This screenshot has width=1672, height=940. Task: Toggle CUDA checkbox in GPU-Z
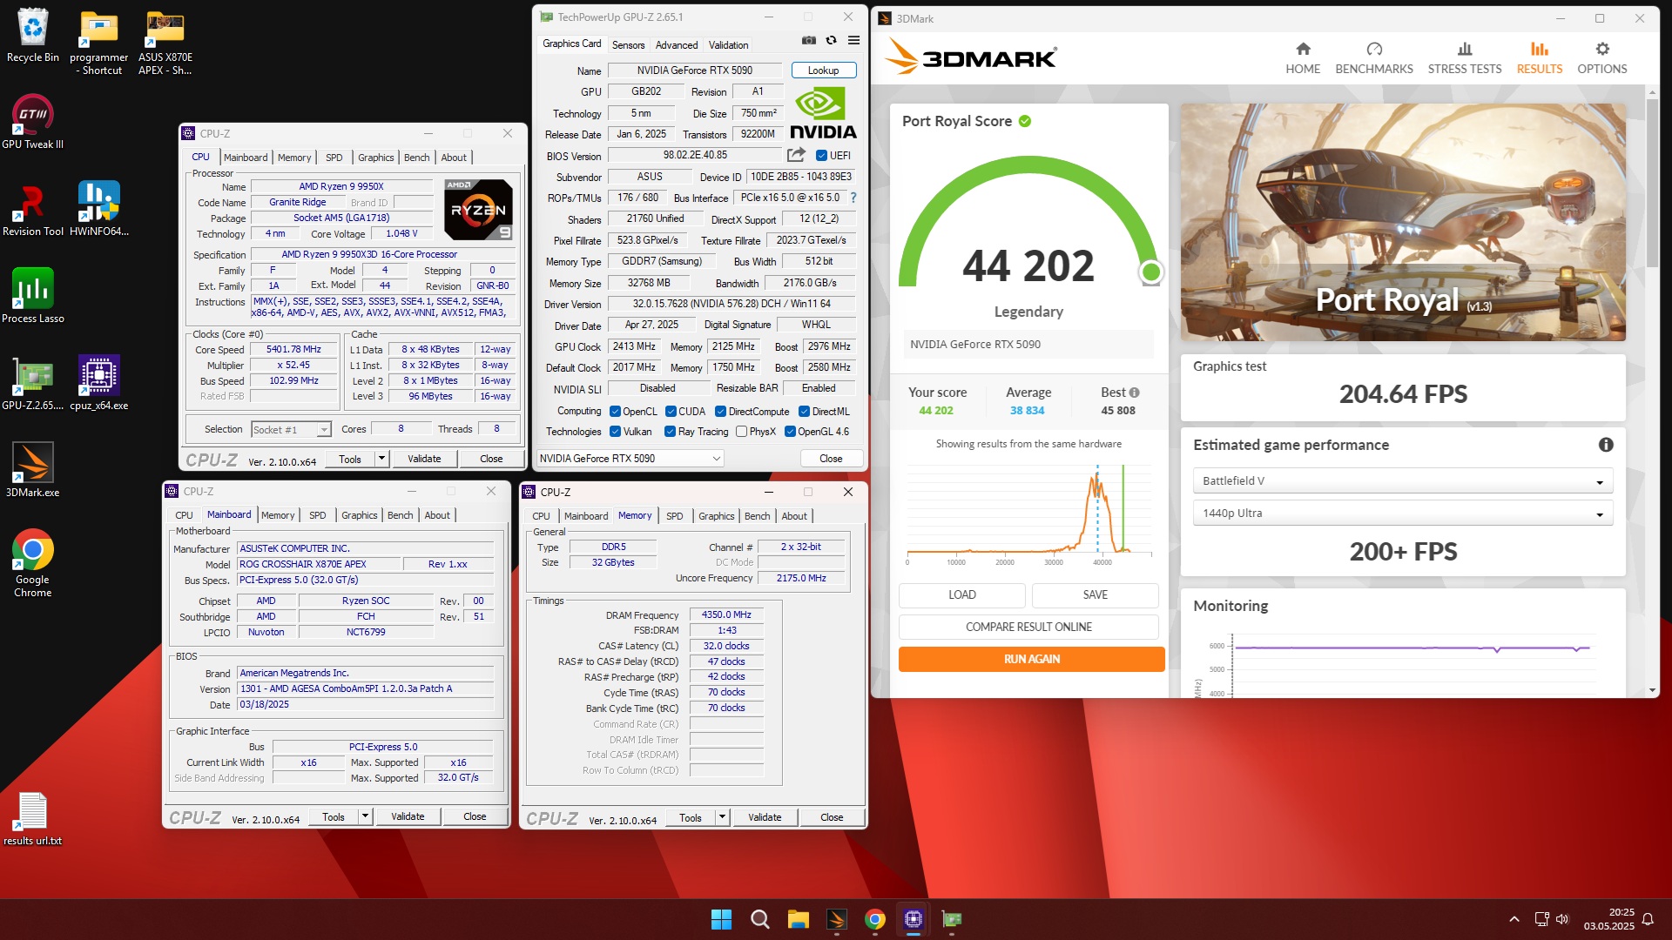click(671, 412)
